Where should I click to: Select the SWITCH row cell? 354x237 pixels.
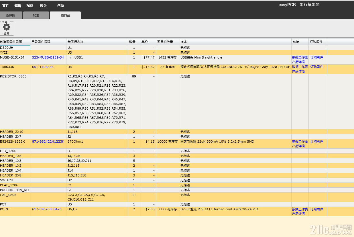pyautogui.click(x=15, y=180)
